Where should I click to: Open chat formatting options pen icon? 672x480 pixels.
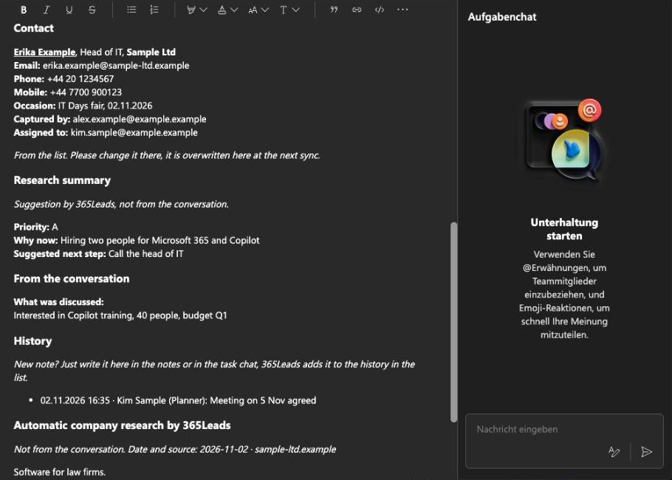[614, 451]
